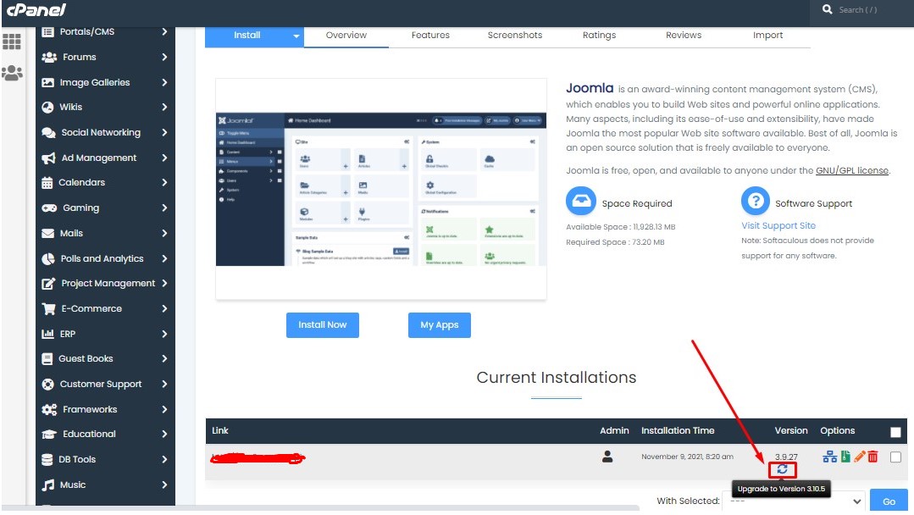Open the Visit Support Site link

tap(778, 225)
